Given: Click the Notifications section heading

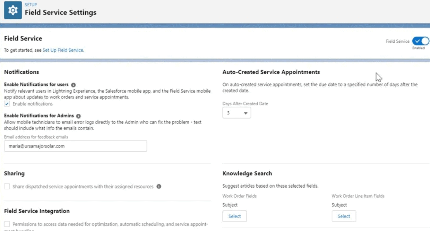Looking at the screenshot, I should (21, 72).
